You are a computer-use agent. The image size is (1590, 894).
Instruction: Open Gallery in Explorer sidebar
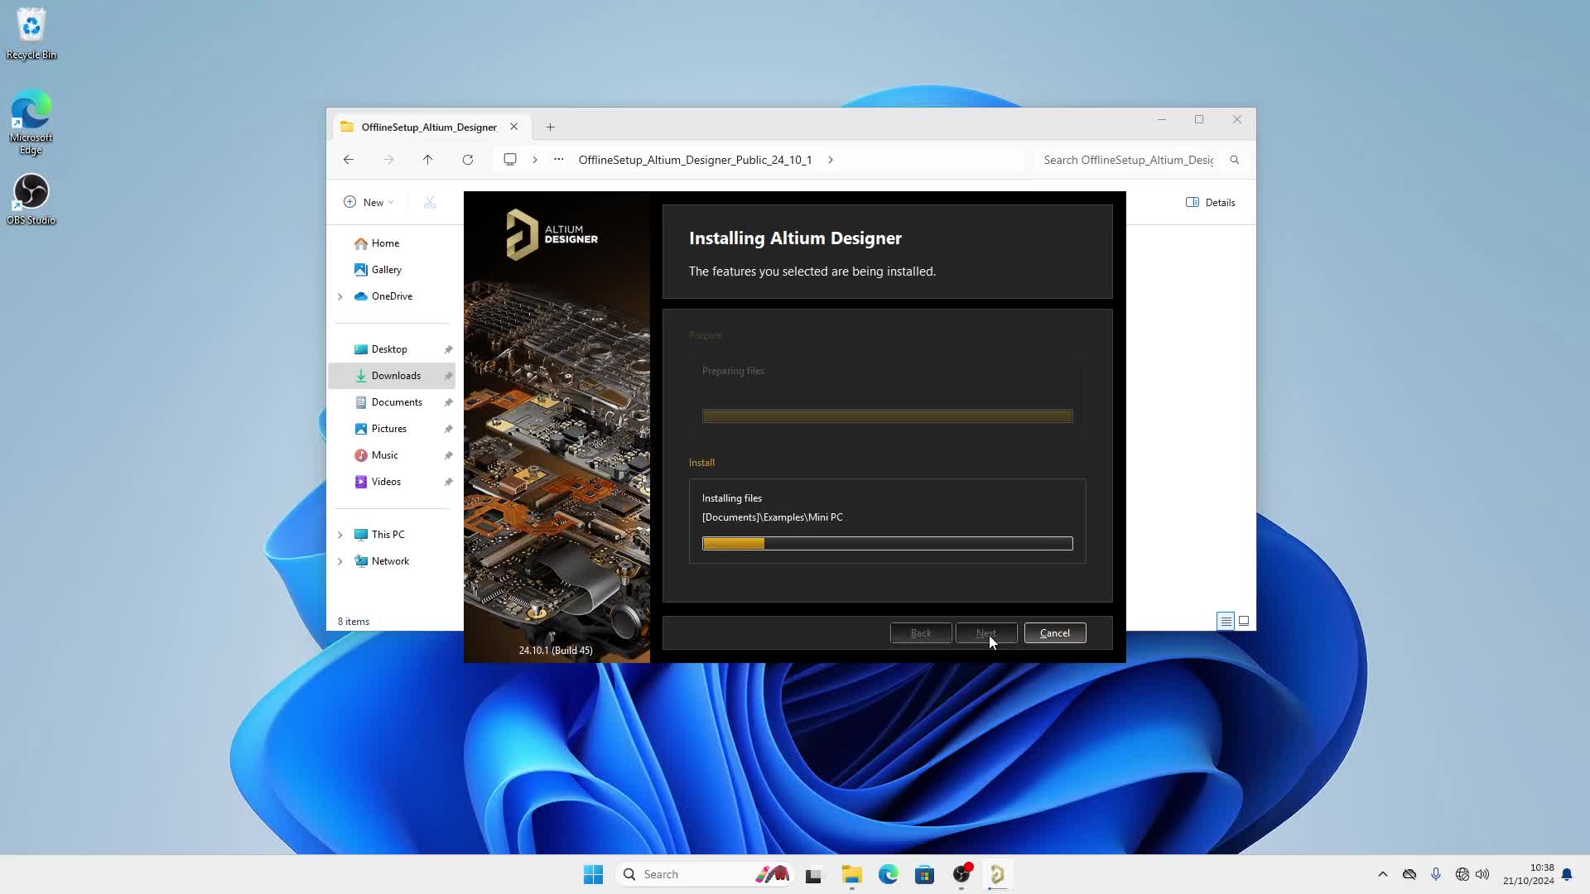pyautogui.click(x=386, y=270)
